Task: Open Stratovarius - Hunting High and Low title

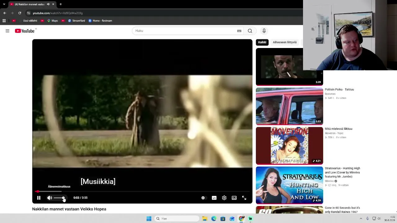Action: click(342, 173)
